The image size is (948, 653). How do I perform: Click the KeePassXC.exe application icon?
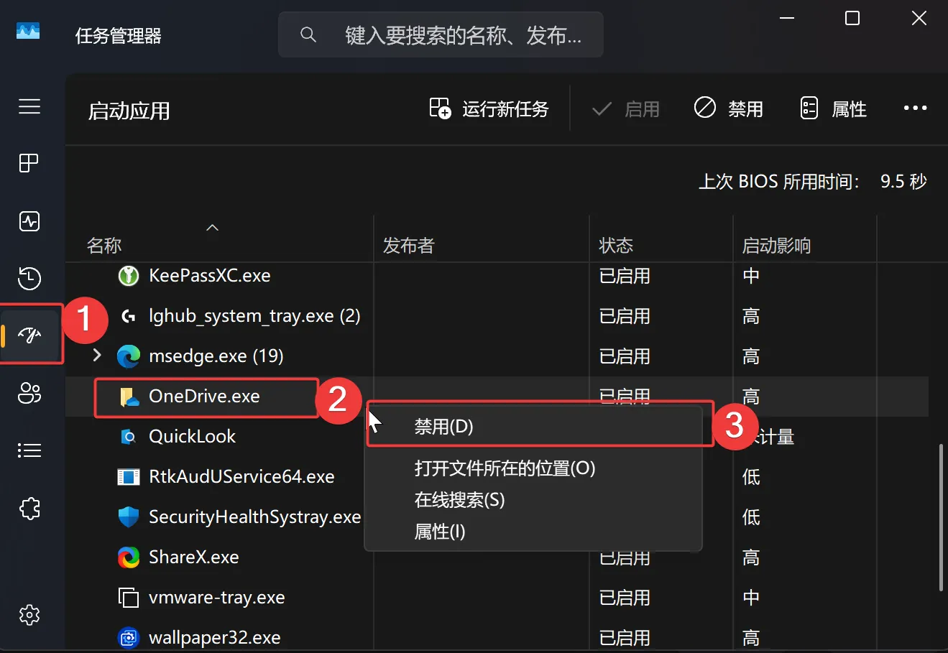pos(127,275)
